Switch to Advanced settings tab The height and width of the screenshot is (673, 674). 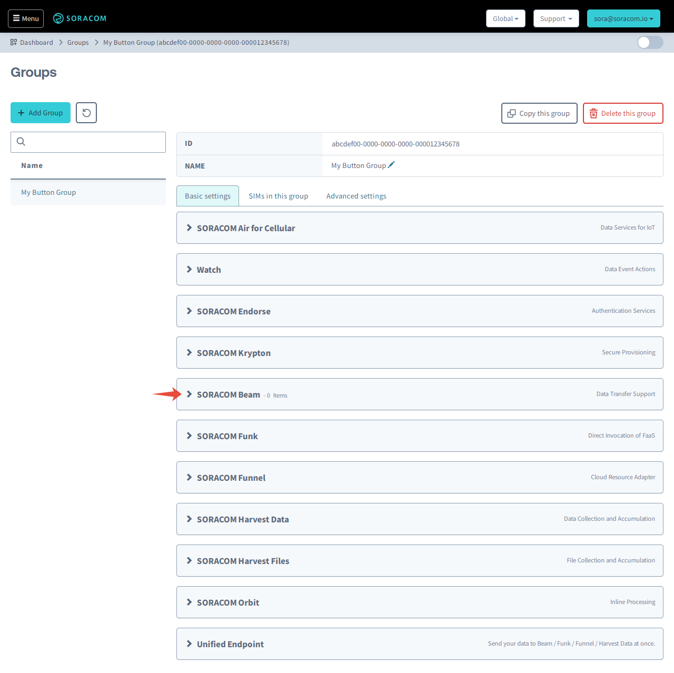[x=356, y=196]
